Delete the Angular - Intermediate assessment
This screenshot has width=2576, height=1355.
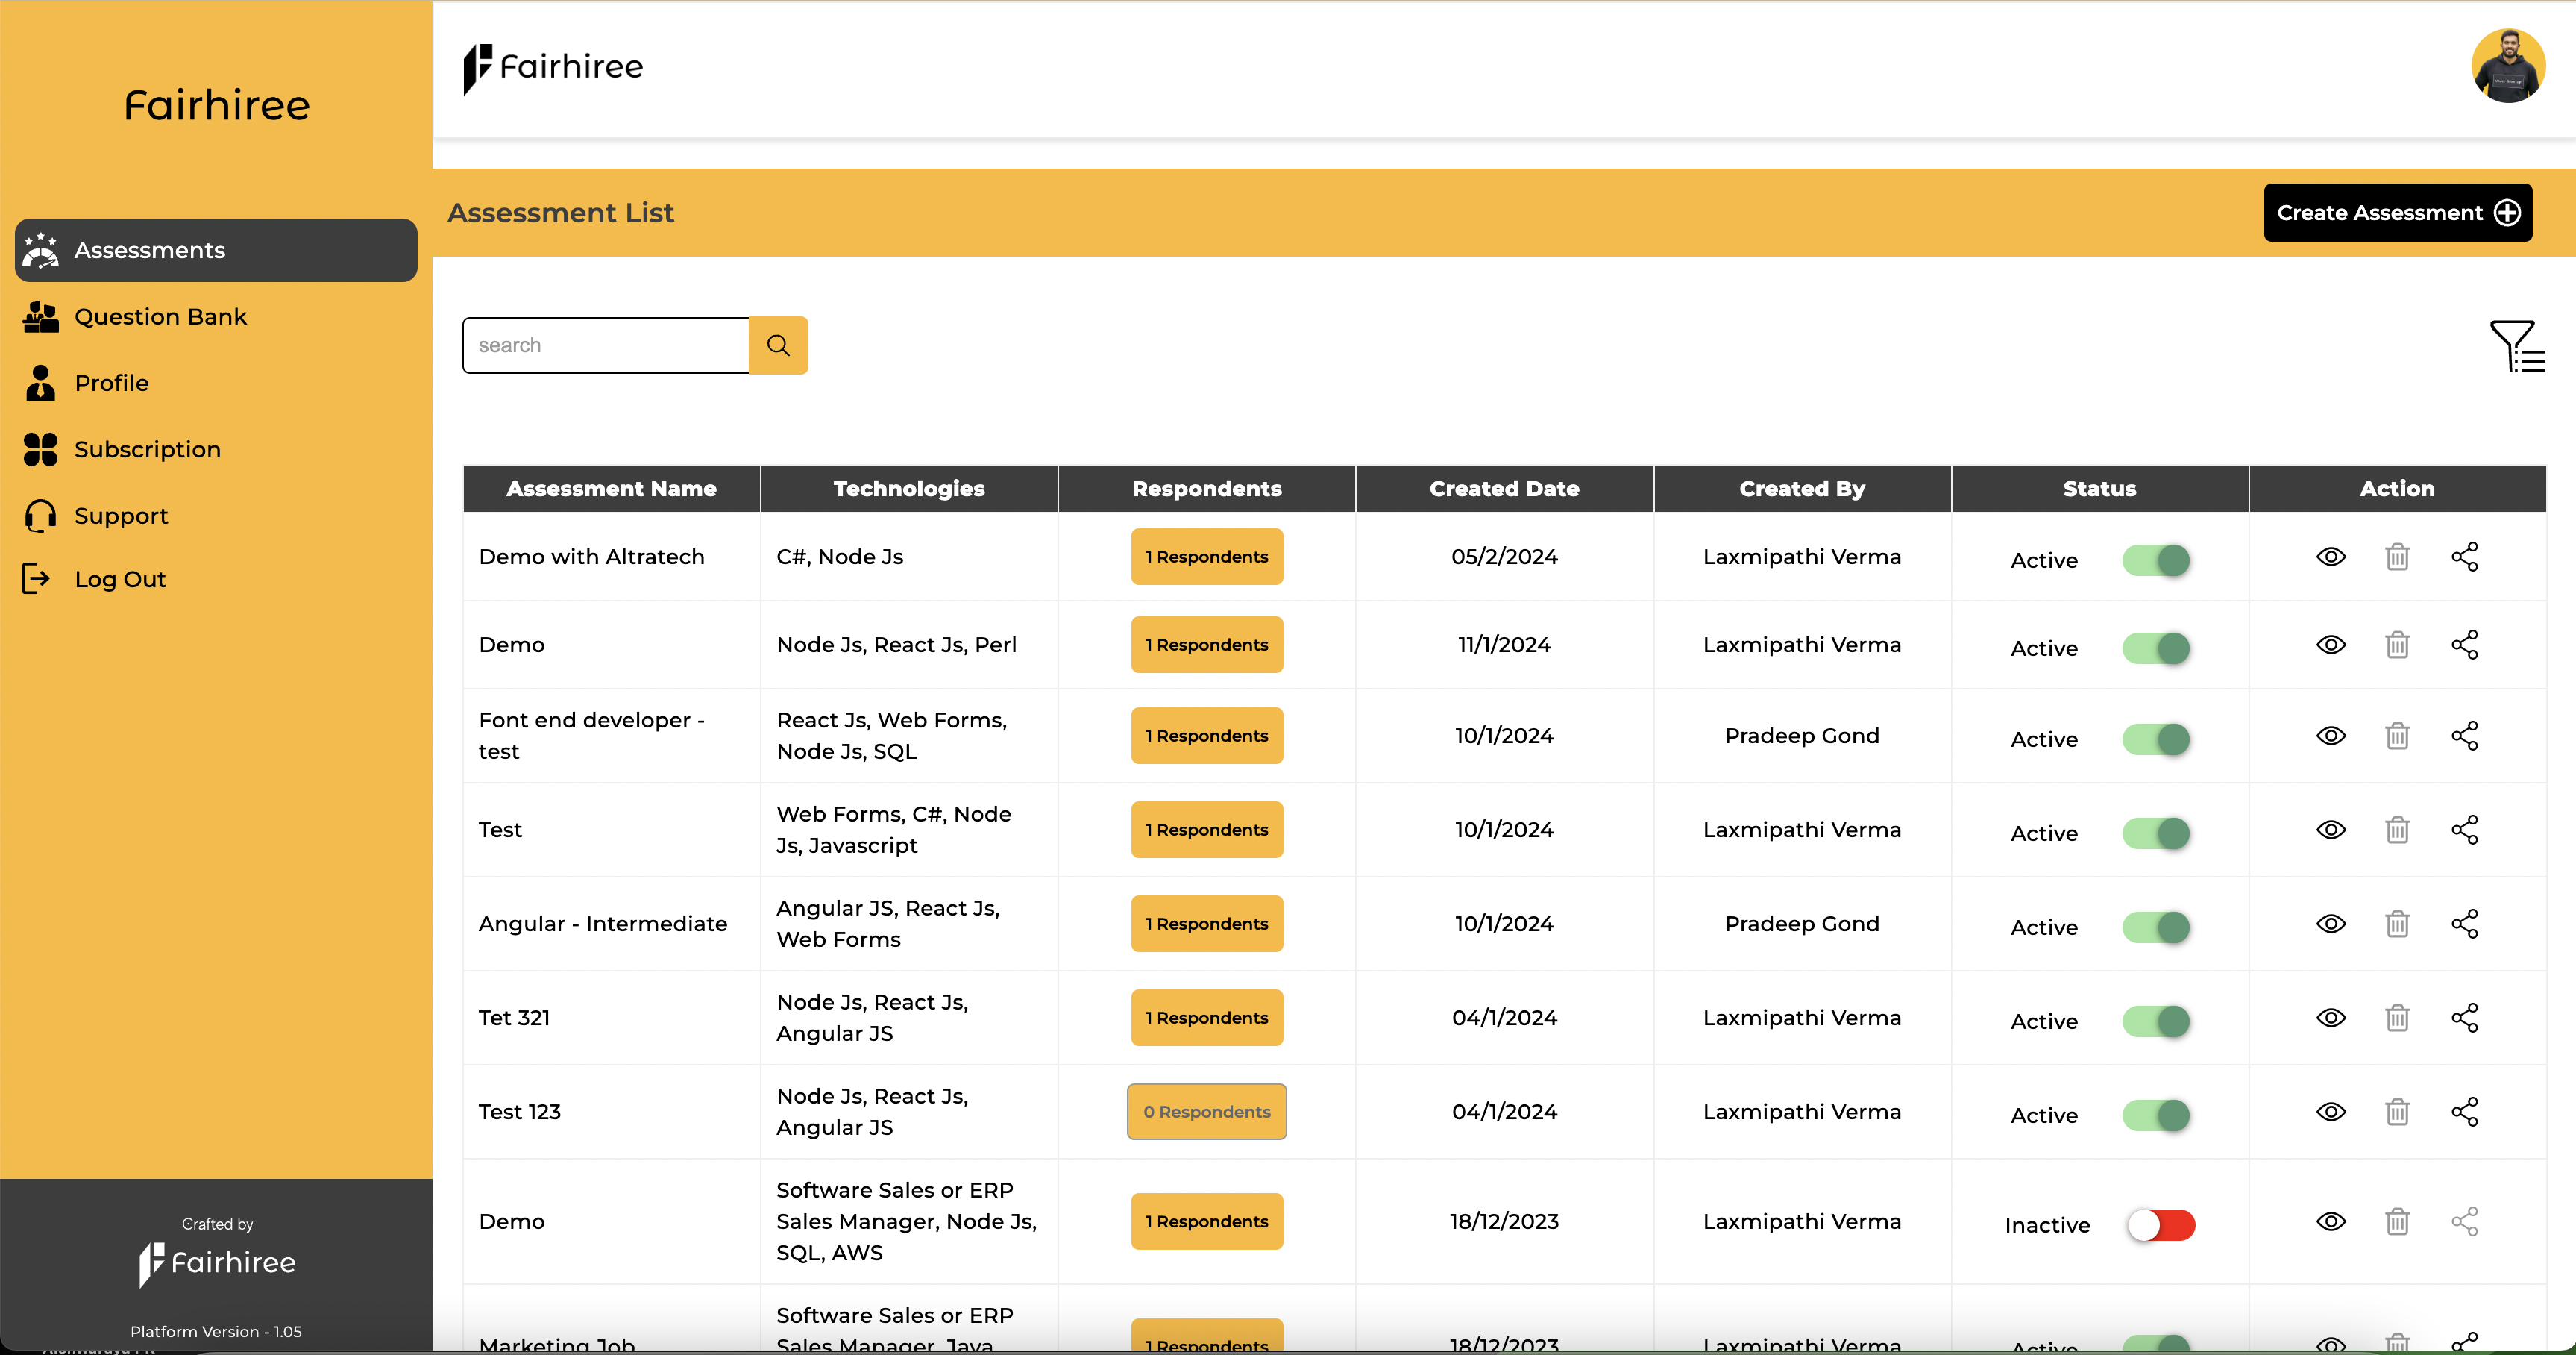click(x=2397, y=924)
